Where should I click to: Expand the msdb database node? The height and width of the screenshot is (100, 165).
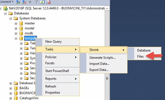tap(16, 34)
